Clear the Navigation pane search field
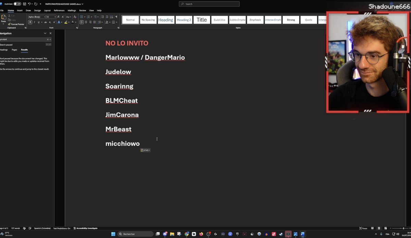The image size is (411, 238). click(48, 39)
